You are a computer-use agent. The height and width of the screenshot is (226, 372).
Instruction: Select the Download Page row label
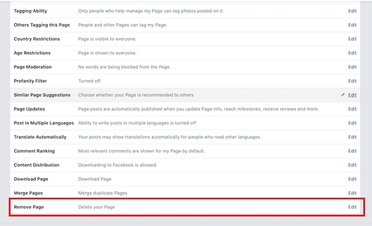click(31, 179)
